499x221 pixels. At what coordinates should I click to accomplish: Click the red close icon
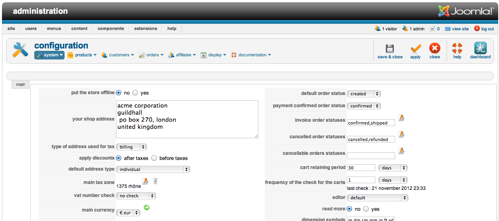pyautogui.click(x=435, y=49)
